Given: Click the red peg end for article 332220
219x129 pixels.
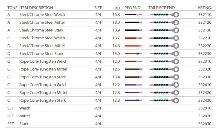Looking at the screenshot, I should tap(133, 46).
